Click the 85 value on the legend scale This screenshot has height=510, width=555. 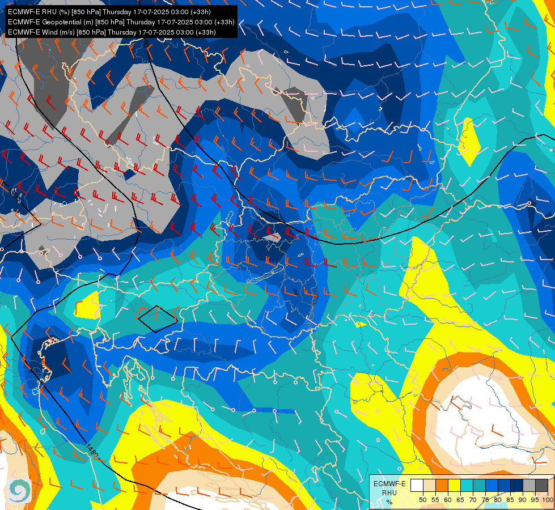tap(510, 500)
